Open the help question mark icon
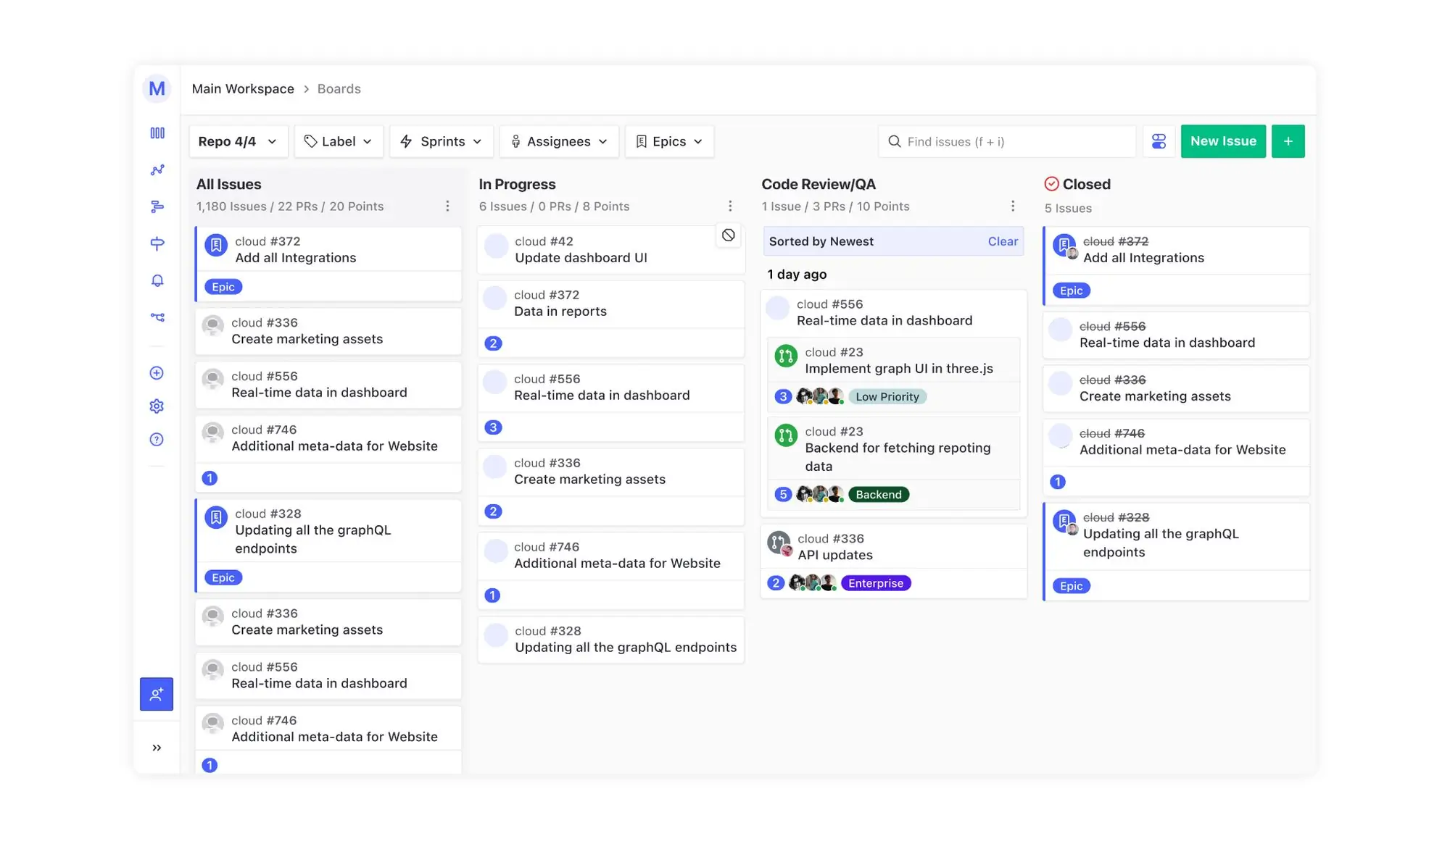Viewport: 1450px width, 849px height. coord(157,440)
